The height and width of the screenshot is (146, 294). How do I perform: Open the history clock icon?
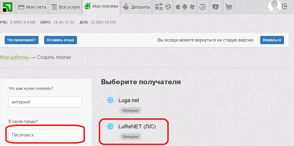click(203, 7)
